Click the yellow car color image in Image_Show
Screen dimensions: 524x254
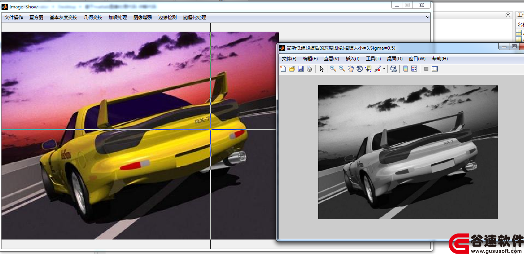click(x=140, y=135)
